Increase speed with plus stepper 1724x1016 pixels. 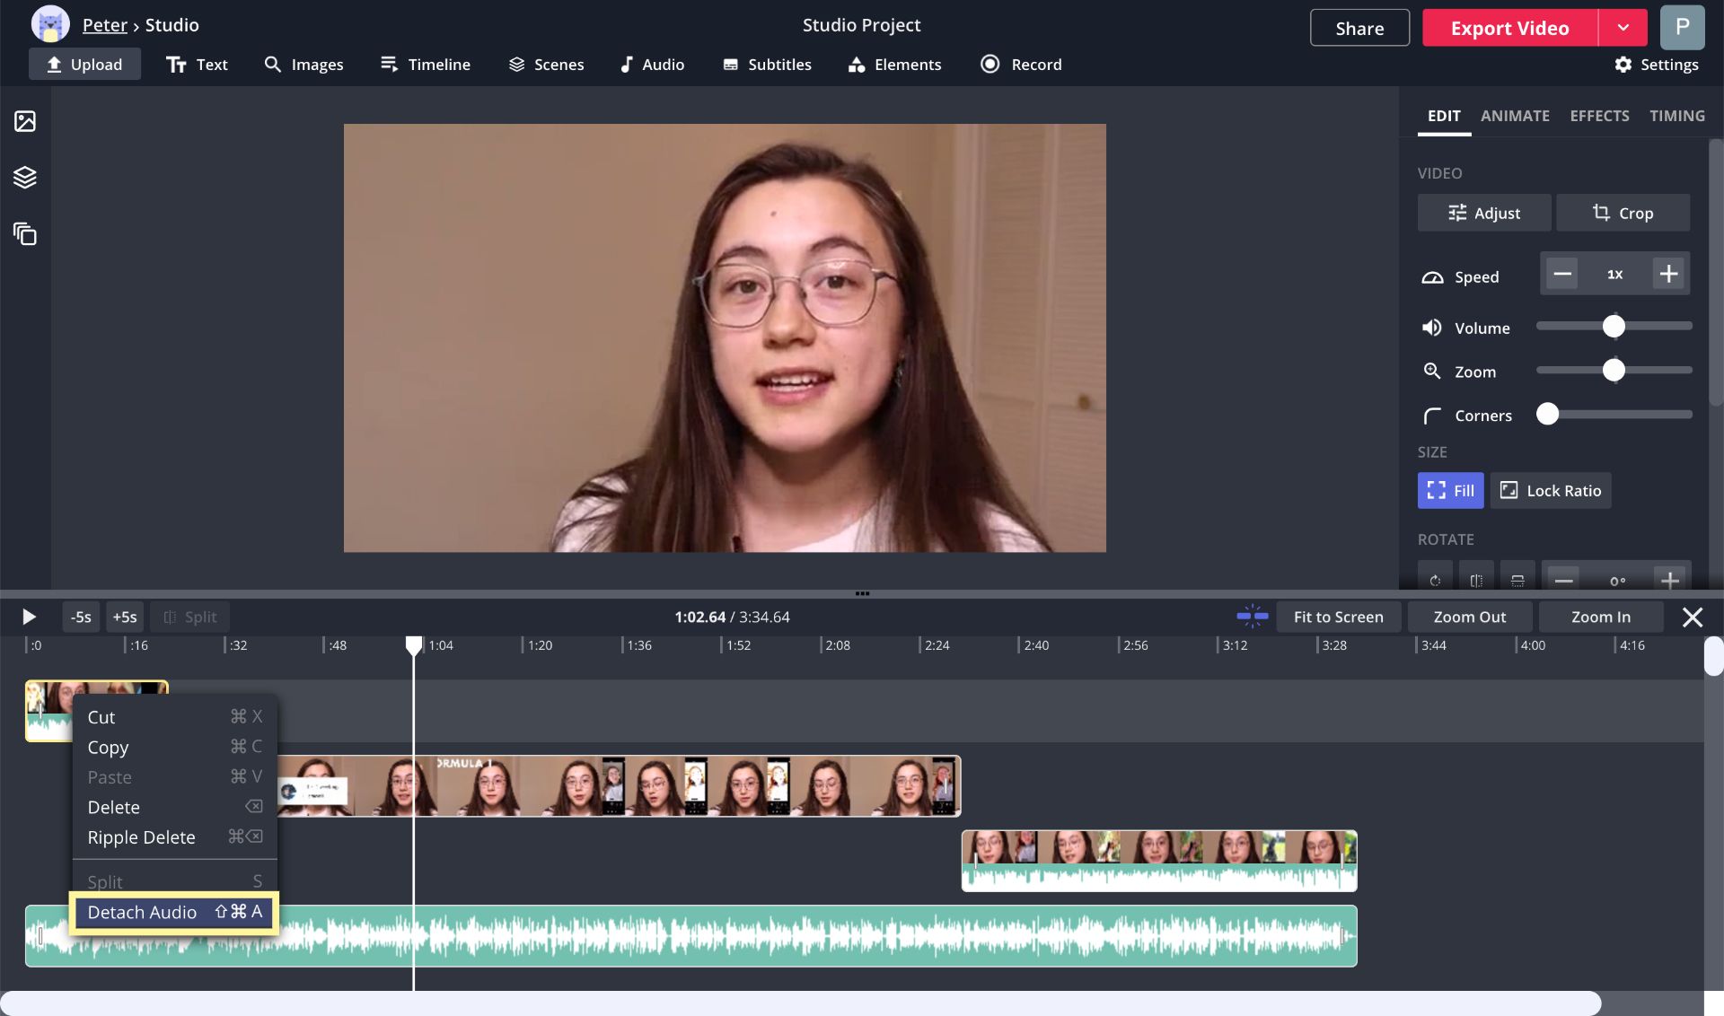pos(1668,274)
